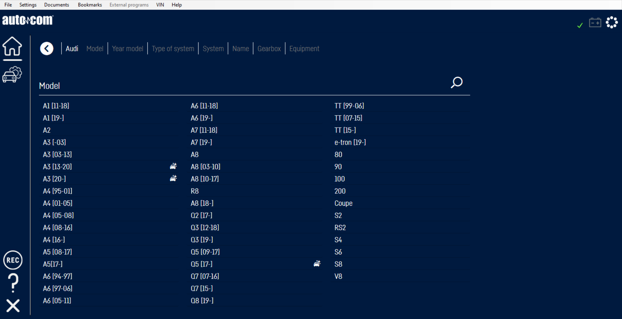This screenshot has width=622, height=319.
Task: Choose model Q2 [17-]
Action: tap(201, 215)
